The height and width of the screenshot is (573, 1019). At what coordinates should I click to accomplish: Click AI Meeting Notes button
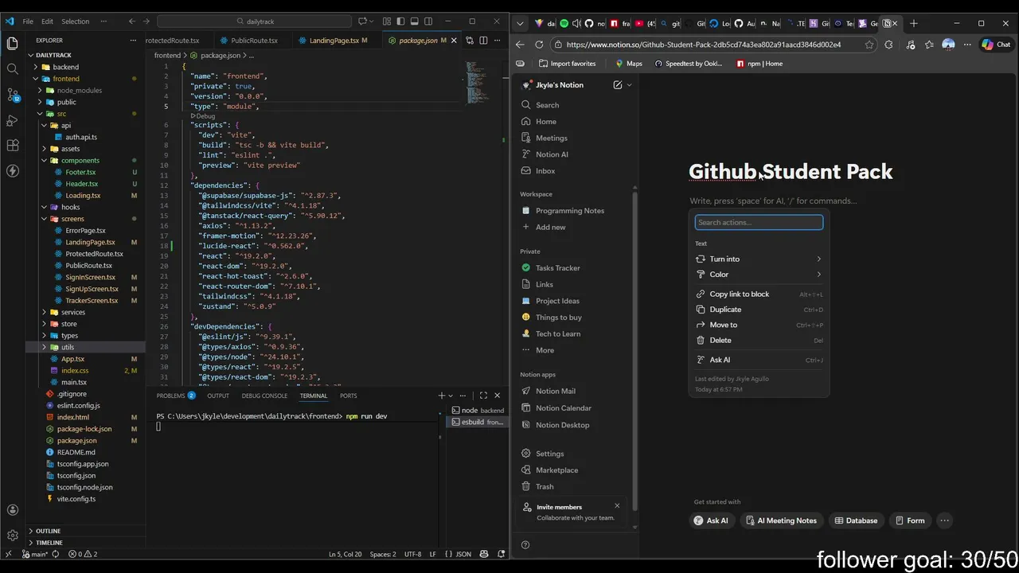(781, 520)
